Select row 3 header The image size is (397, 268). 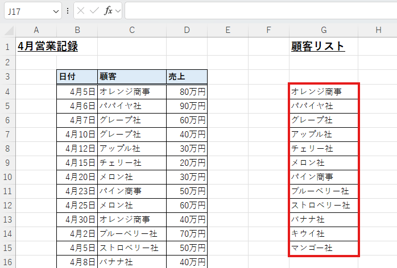[7, 77]
